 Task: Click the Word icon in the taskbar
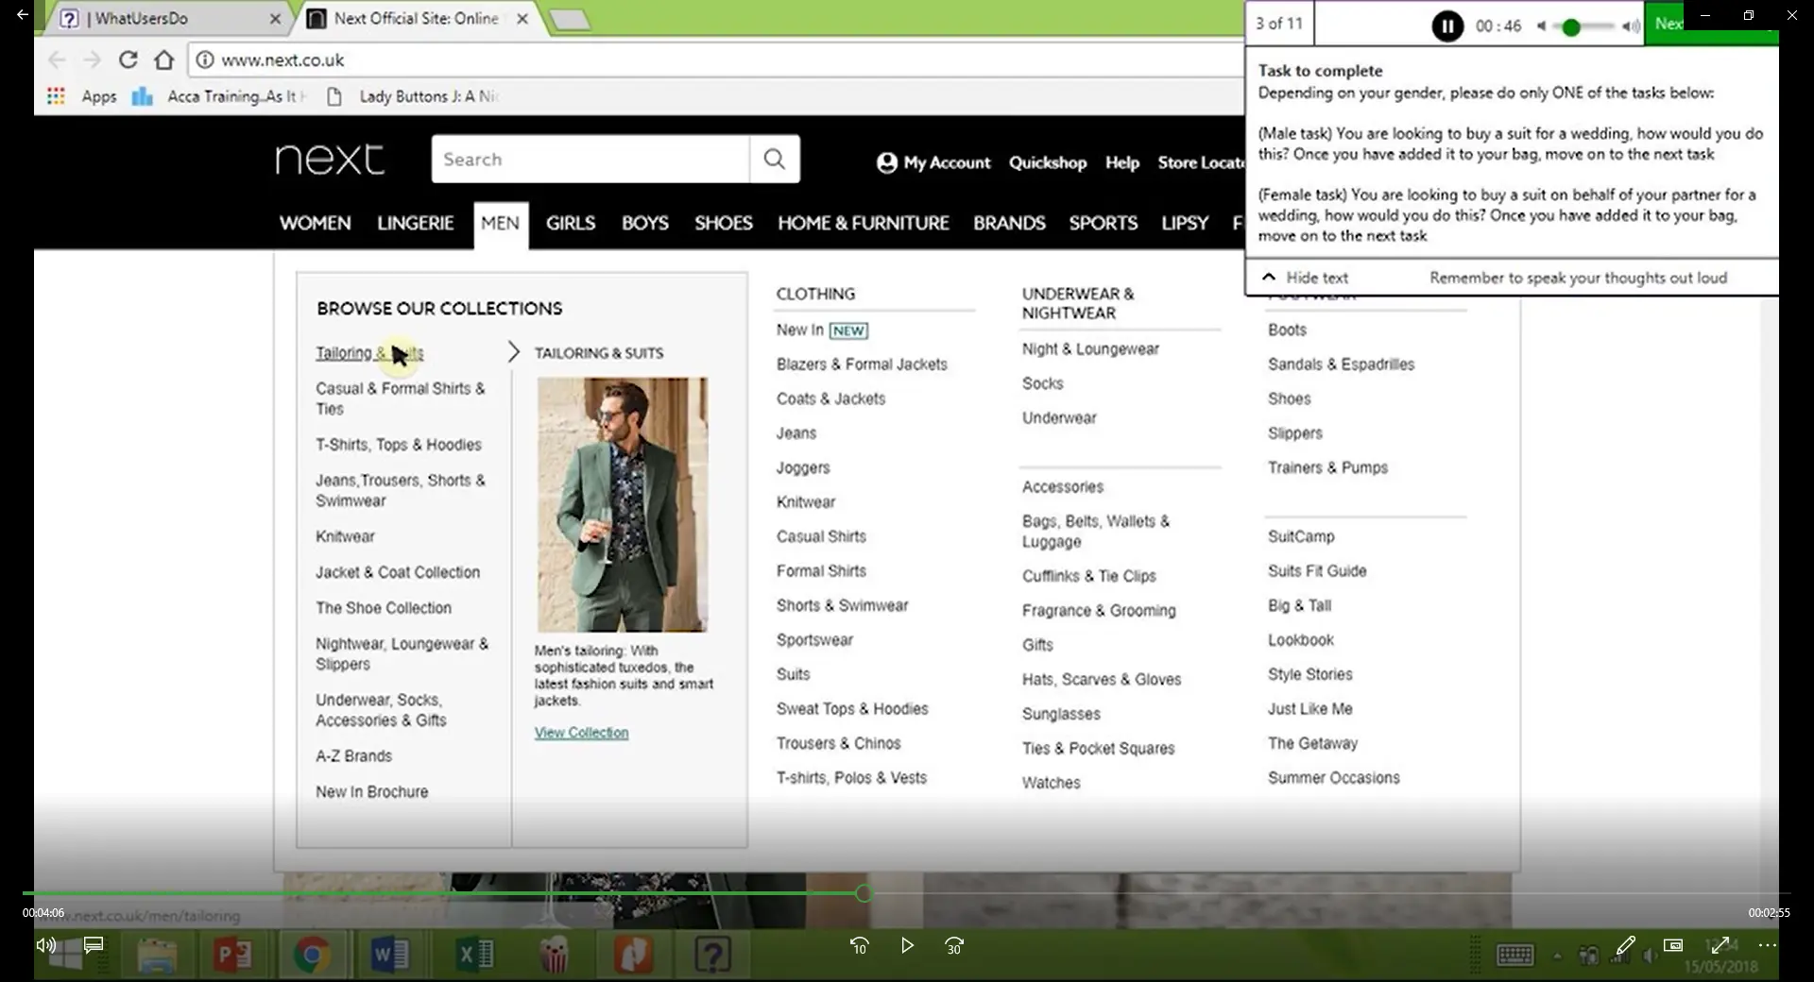pyautogui.click(x=389, y=956)
